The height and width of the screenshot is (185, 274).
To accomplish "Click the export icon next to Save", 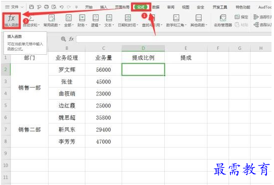I will (x=39, y=7).
